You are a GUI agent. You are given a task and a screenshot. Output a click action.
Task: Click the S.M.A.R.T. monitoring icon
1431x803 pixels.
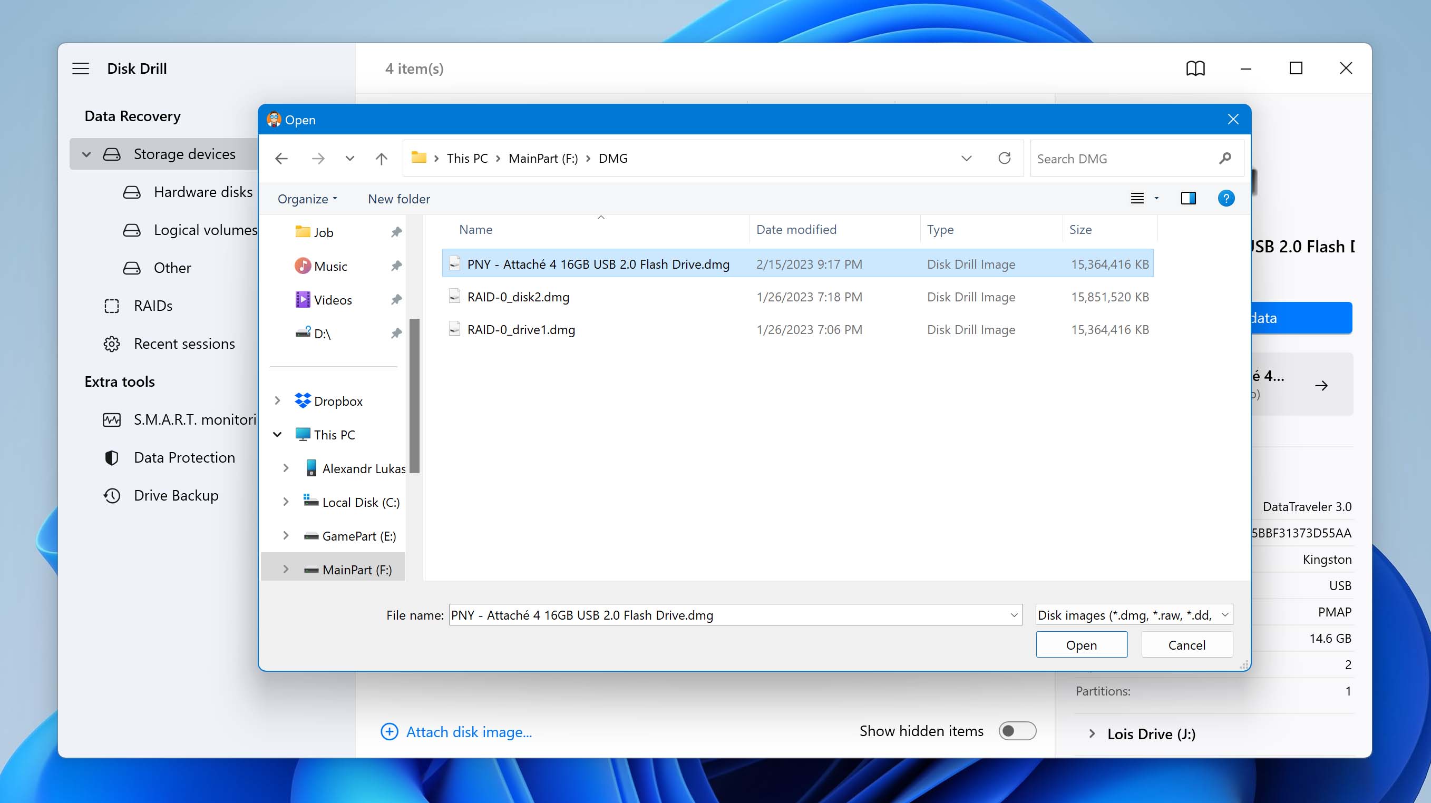[112, 420]
